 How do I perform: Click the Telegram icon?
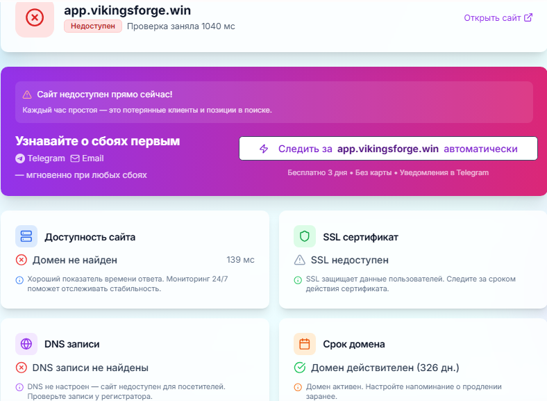pyautogui.click(x=20, y=158)
